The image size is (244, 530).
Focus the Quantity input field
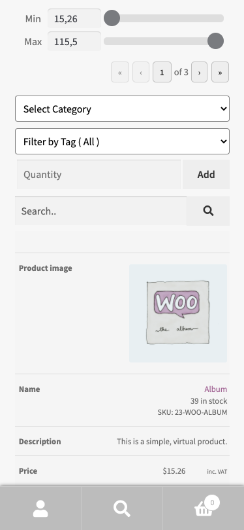99,175
